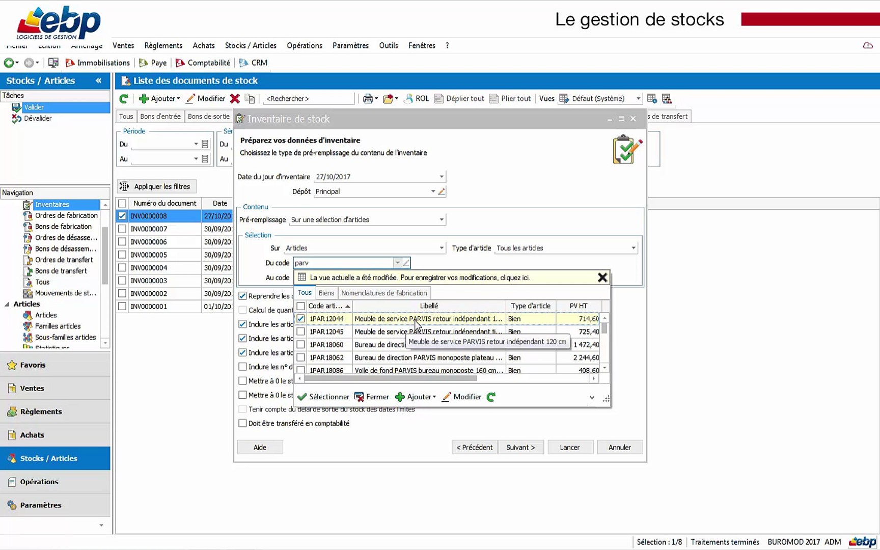
Task: Open the Achats section in the sidebar
Action: pyautogui.click(x=55, y=435)
